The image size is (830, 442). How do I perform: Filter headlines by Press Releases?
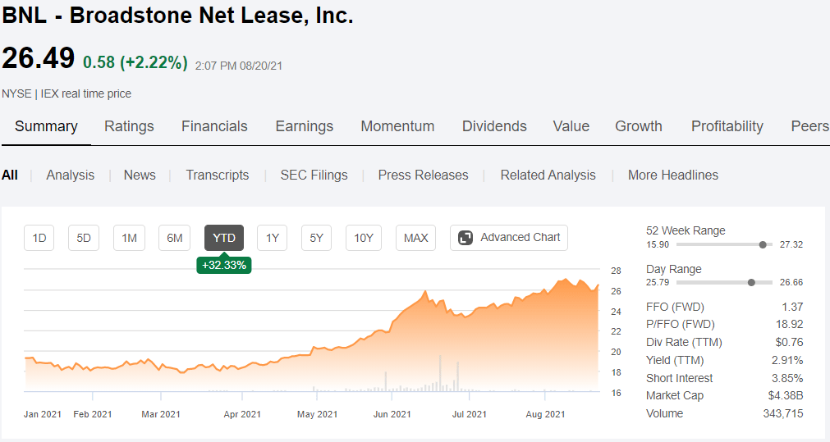423,175
